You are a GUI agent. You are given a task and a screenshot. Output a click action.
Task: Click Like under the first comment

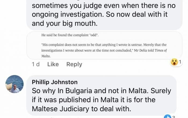(53, 64)
